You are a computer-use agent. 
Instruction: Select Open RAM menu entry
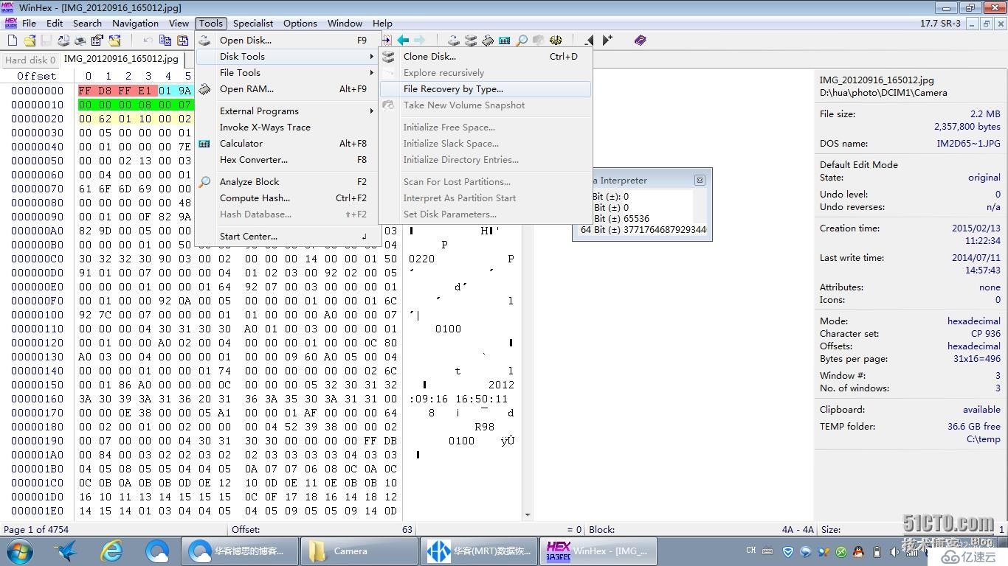click(x=286, y=89)
